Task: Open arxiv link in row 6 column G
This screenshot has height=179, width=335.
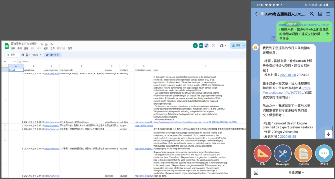Action: (x=144, y=149)
